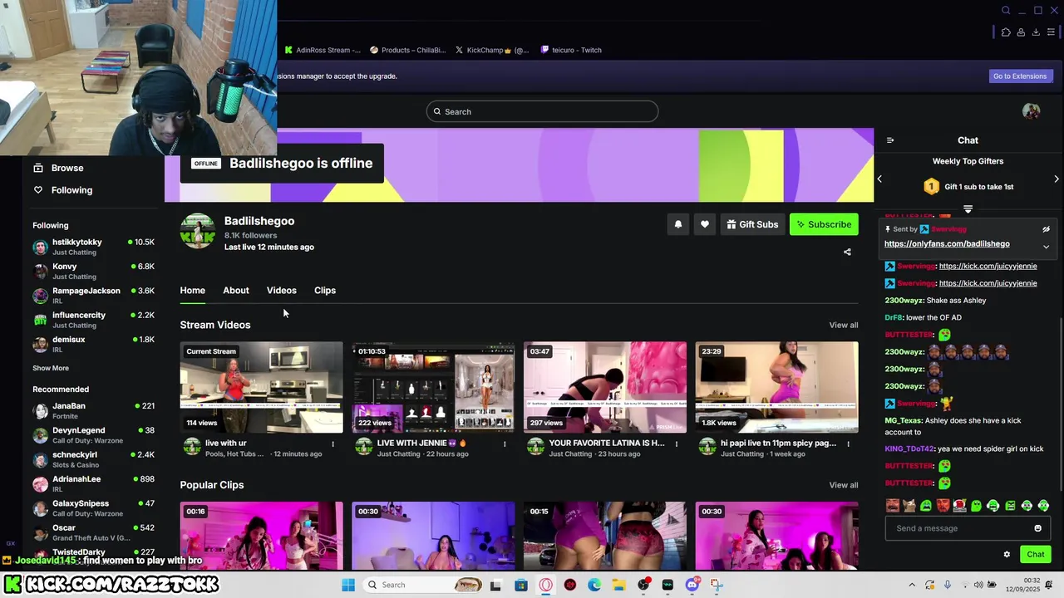
Task: Send message with the green Chat button
Action: coord(1036,554)
